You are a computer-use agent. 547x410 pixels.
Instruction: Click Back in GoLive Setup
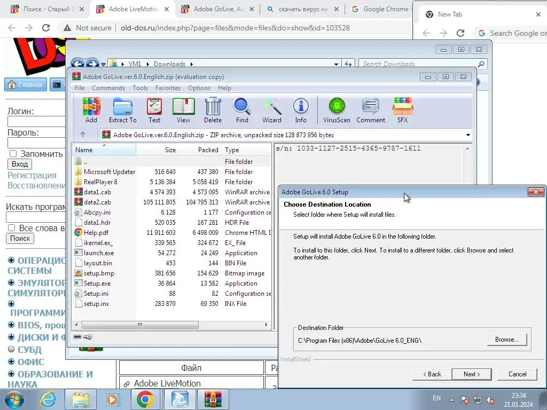click(x=432, y=374)
